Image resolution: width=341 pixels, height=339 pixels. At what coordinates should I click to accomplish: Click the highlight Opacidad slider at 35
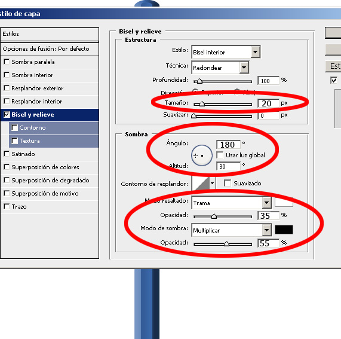[214, 216]
